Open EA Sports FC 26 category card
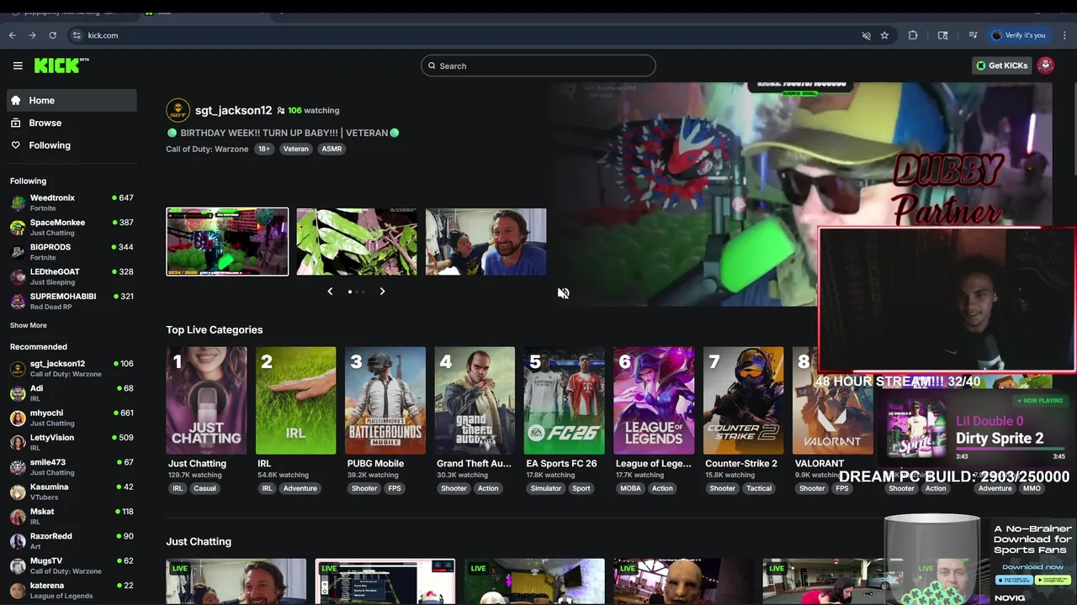 (565, 401)
